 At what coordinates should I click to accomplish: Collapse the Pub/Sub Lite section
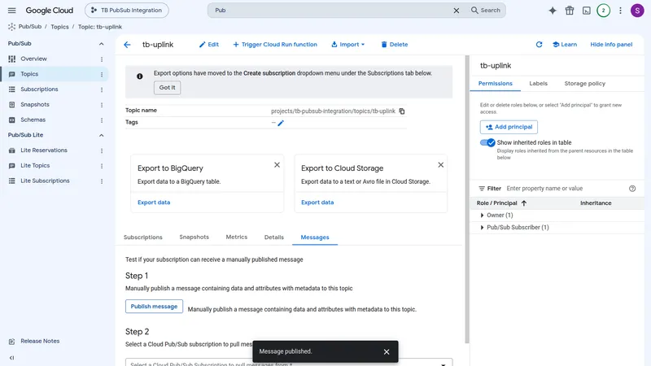[101, 135]
